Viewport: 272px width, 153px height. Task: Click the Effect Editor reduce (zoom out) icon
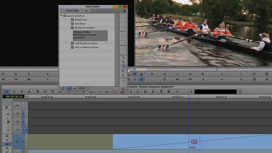click(x=123, y=57)
